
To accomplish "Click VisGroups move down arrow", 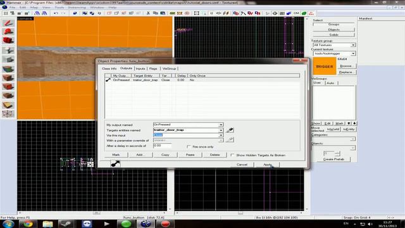I will [x=354, y=123].
